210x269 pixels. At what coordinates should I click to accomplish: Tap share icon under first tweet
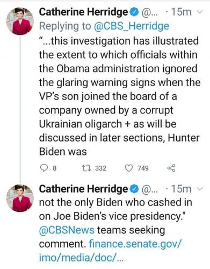pyautogui.click(x=171, y=168)
